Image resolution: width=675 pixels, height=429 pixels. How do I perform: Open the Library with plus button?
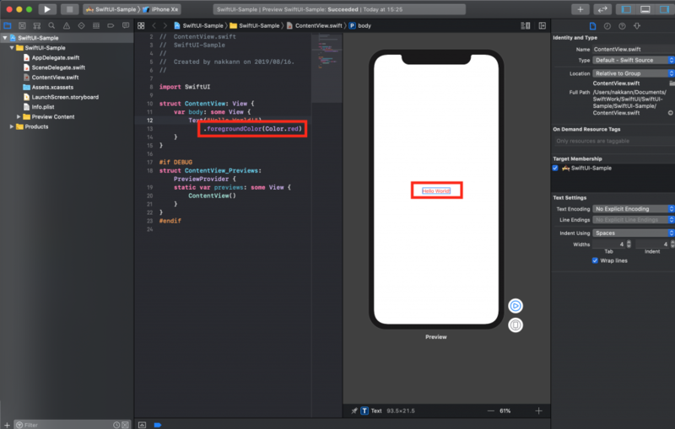[x=580, y=9]
